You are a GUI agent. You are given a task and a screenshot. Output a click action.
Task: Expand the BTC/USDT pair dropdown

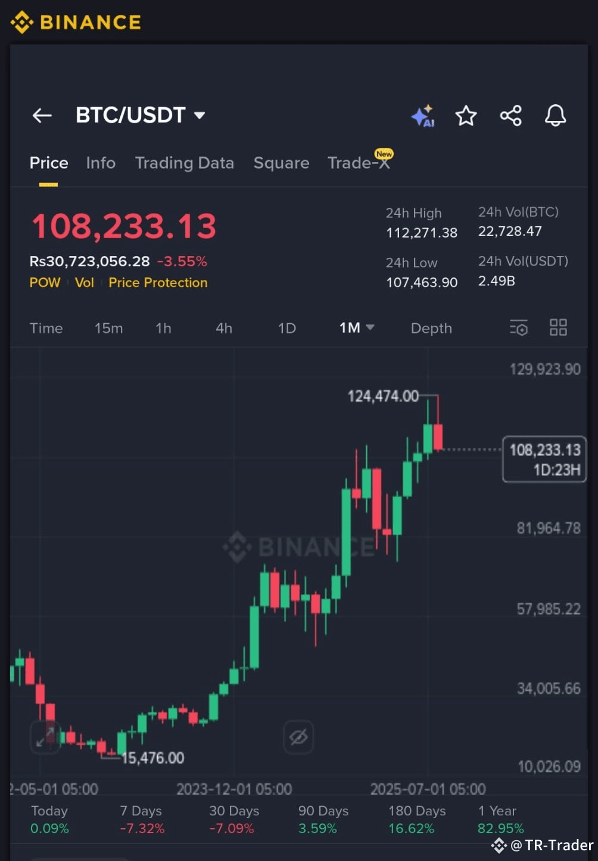tap(200, 116)
